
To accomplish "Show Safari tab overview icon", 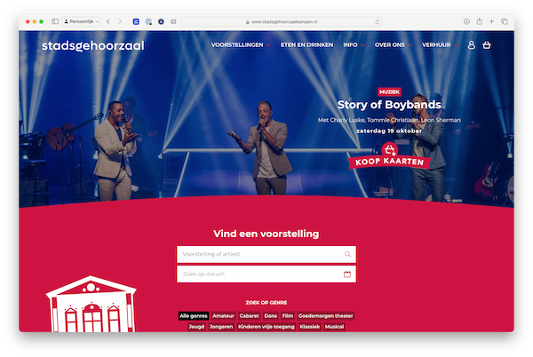I will [x=505, y=21].
